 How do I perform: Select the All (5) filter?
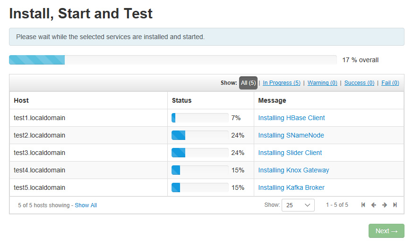[x=248, y=83]
